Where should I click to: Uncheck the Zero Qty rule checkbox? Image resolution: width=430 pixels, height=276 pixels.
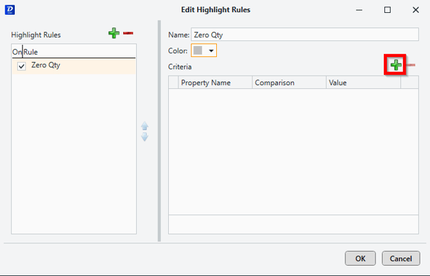[x=21, y=66]
